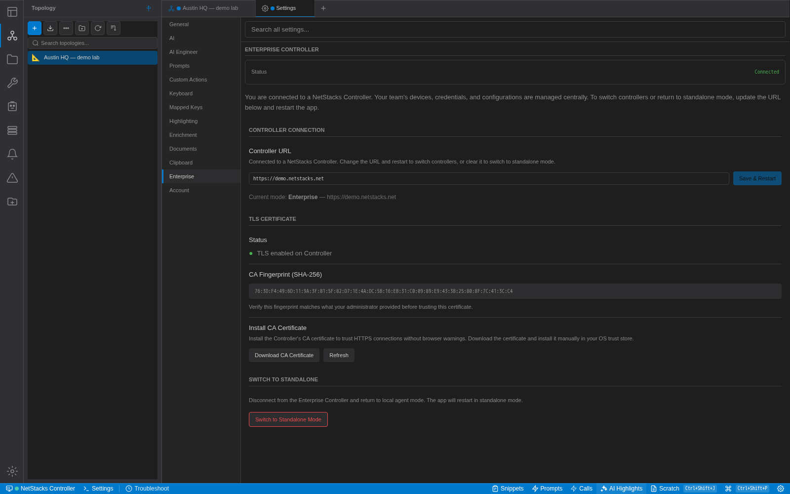Screen dimensions: 790x494
Task: Open the gear icon in the status bar
Action: coord(781,489)
